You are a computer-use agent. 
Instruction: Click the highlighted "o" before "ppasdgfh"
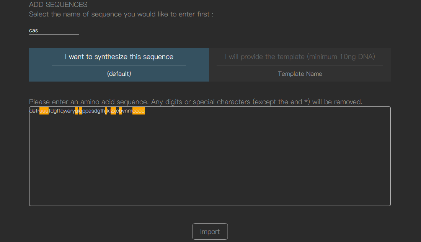[80, 111]
